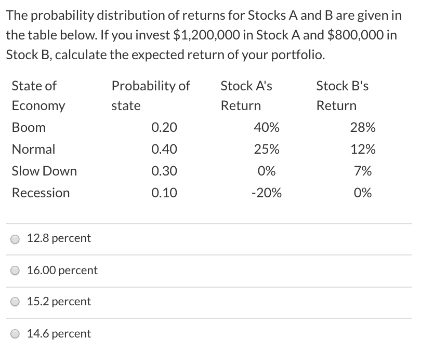Viewport: 421px width, 351px height.
Task: Click the Boom row in the table
Action: [x=28, y=127]
